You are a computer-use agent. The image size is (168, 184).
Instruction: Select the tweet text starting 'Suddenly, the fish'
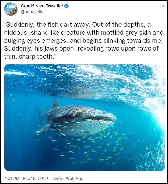pos(84,41)
